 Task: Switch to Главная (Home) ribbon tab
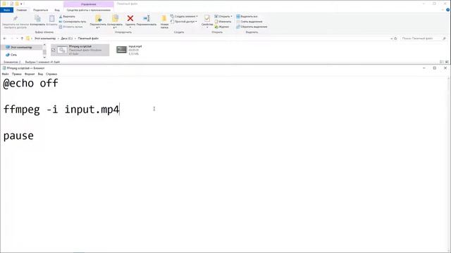point(22,10)
